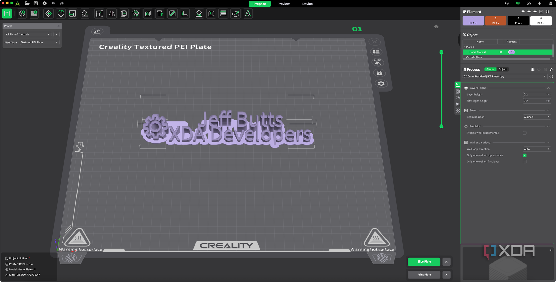556x282 pixels.
Task: Toggle visibility eye for Name Plate.stl
Action: 501,52
